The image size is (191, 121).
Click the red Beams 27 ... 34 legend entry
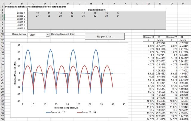pos(90,112)
